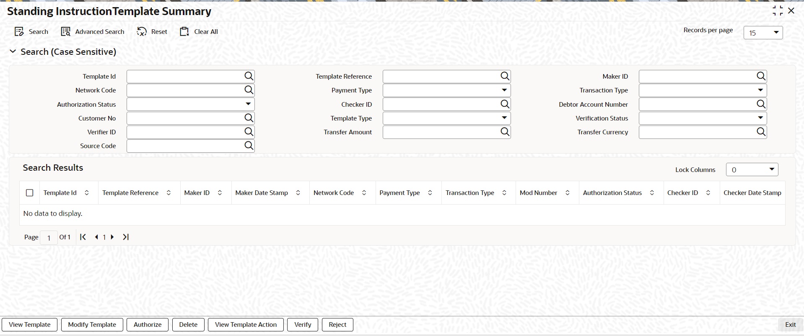
Task: Click Authorize button
Action: pyautogui.click(x=148, y=325)
